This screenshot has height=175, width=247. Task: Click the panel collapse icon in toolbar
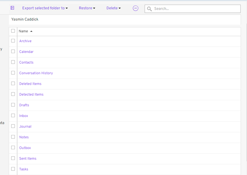(12, 8)
